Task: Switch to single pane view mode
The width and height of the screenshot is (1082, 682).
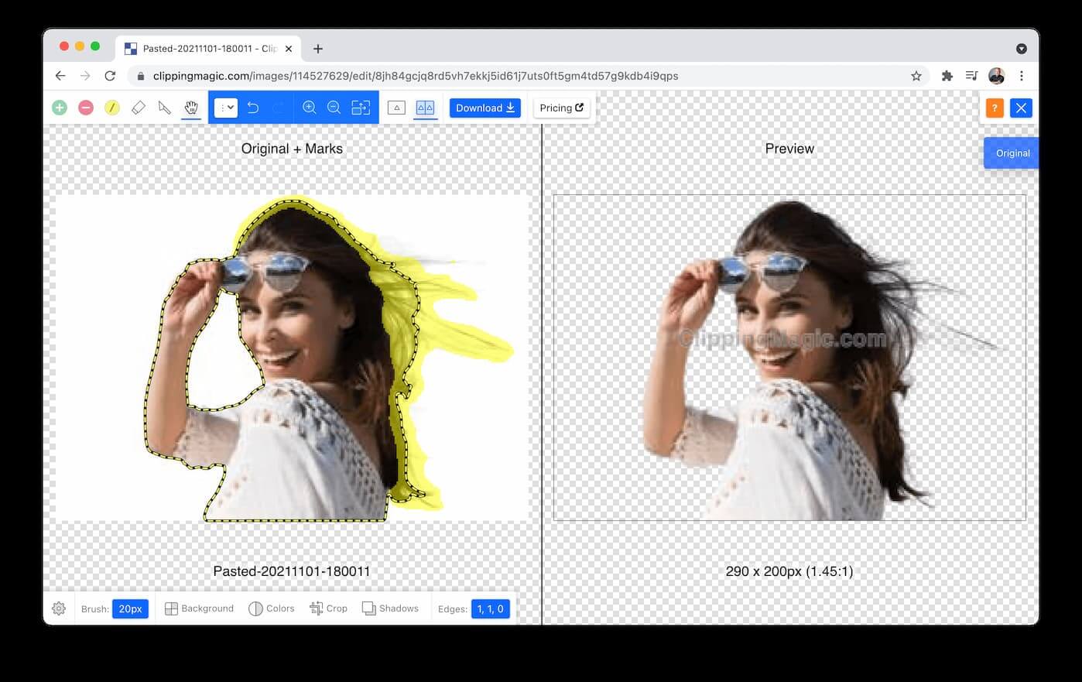Action: [396, 108]
